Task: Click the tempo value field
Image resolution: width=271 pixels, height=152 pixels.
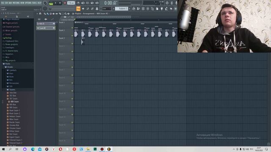Action: 71,3
